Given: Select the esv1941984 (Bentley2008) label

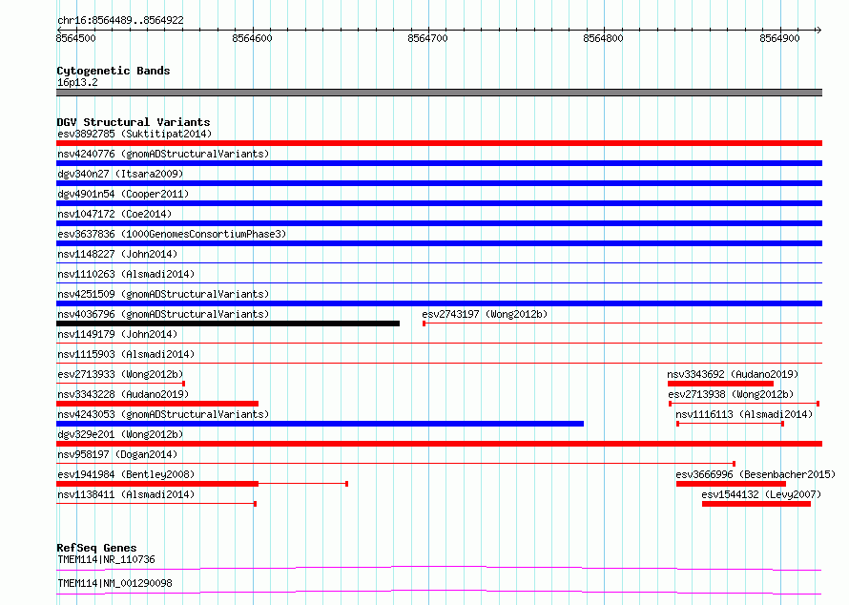Looking at the screenshot, I should coord(126,474).
